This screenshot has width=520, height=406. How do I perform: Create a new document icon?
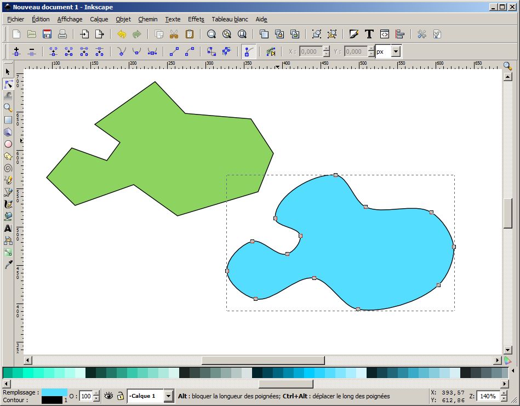[x=16, y=34]
